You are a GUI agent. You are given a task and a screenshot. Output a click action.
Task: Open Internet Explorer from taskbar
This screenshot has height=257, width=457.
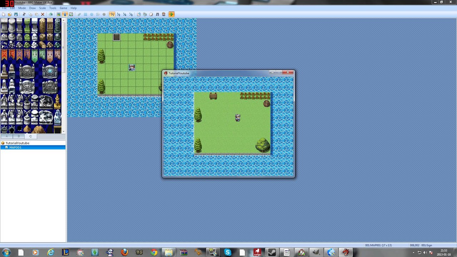click(x=51, y=252)
